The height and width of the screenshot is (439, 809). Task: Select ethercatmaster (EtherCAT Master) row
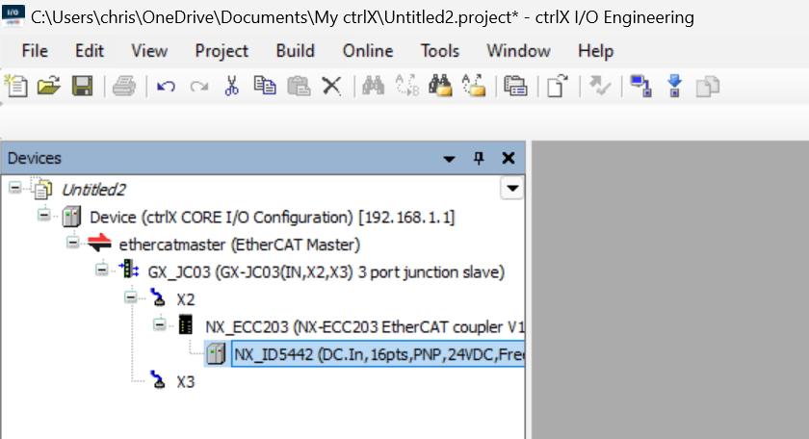pos(240,245)
